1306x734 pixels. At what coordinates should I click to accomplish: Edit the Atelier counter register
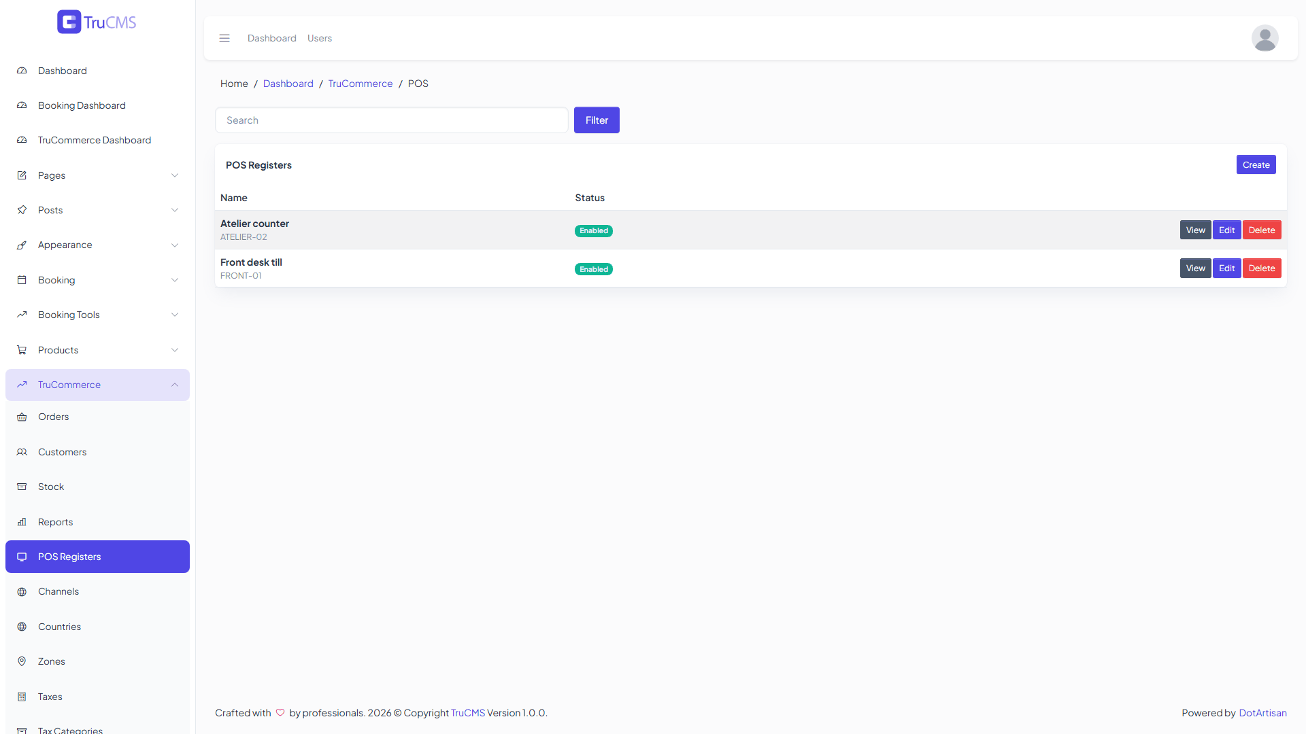pyautogui.click(x=1226, y=230)
